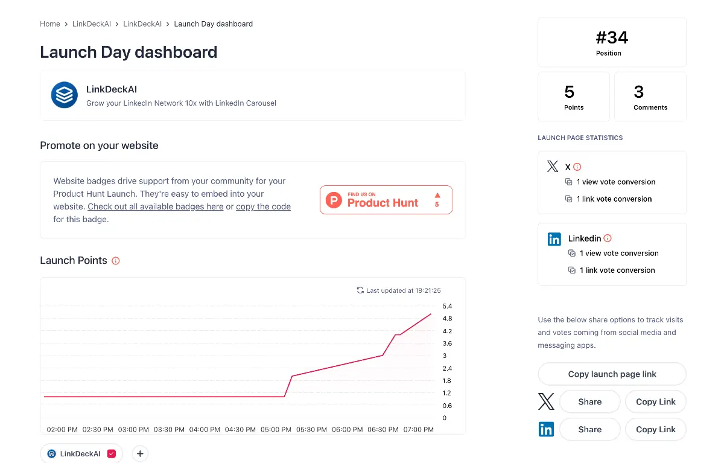Toggle the LinkDeckAI chart series checkbox
Image resolution: width=724 pixels, height=463 pixels.
tap(111, 454)
